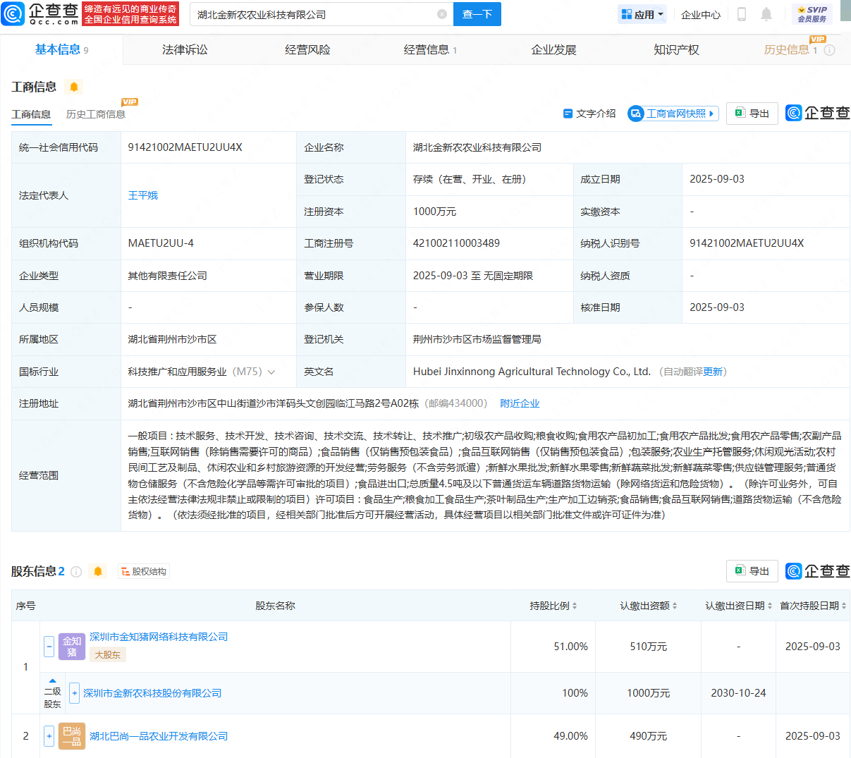Click the bell icon beside 股东信息

tap(98, 572)
